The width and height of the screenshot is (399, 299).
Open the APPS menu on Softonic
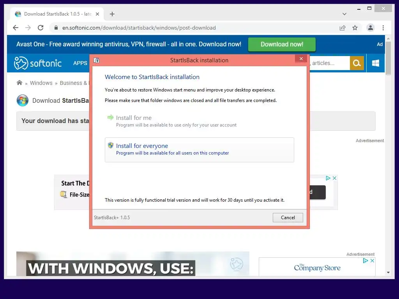click(x=80, y=63)
